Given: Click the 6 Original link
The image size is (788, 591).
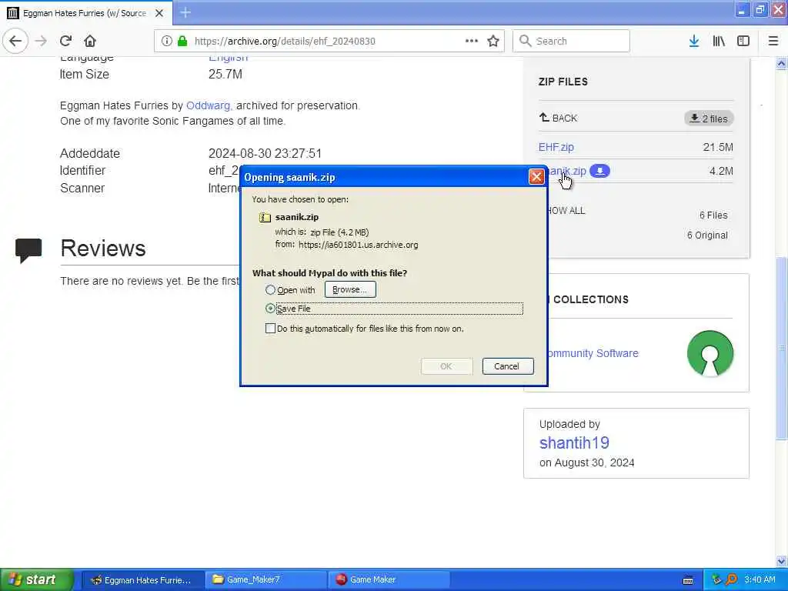Looking at the screenshot, I should pyautogui.click(x=707, y=235).
